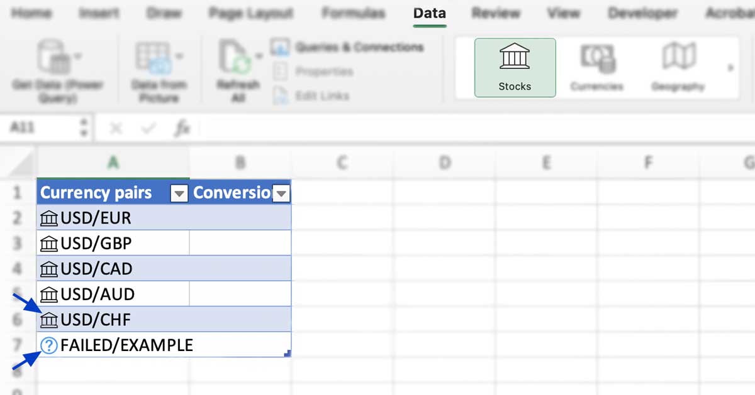The height and width of the screenshot is (395, 755).
Task: Open the Review ribbon tab
Action: coord(496,13)
